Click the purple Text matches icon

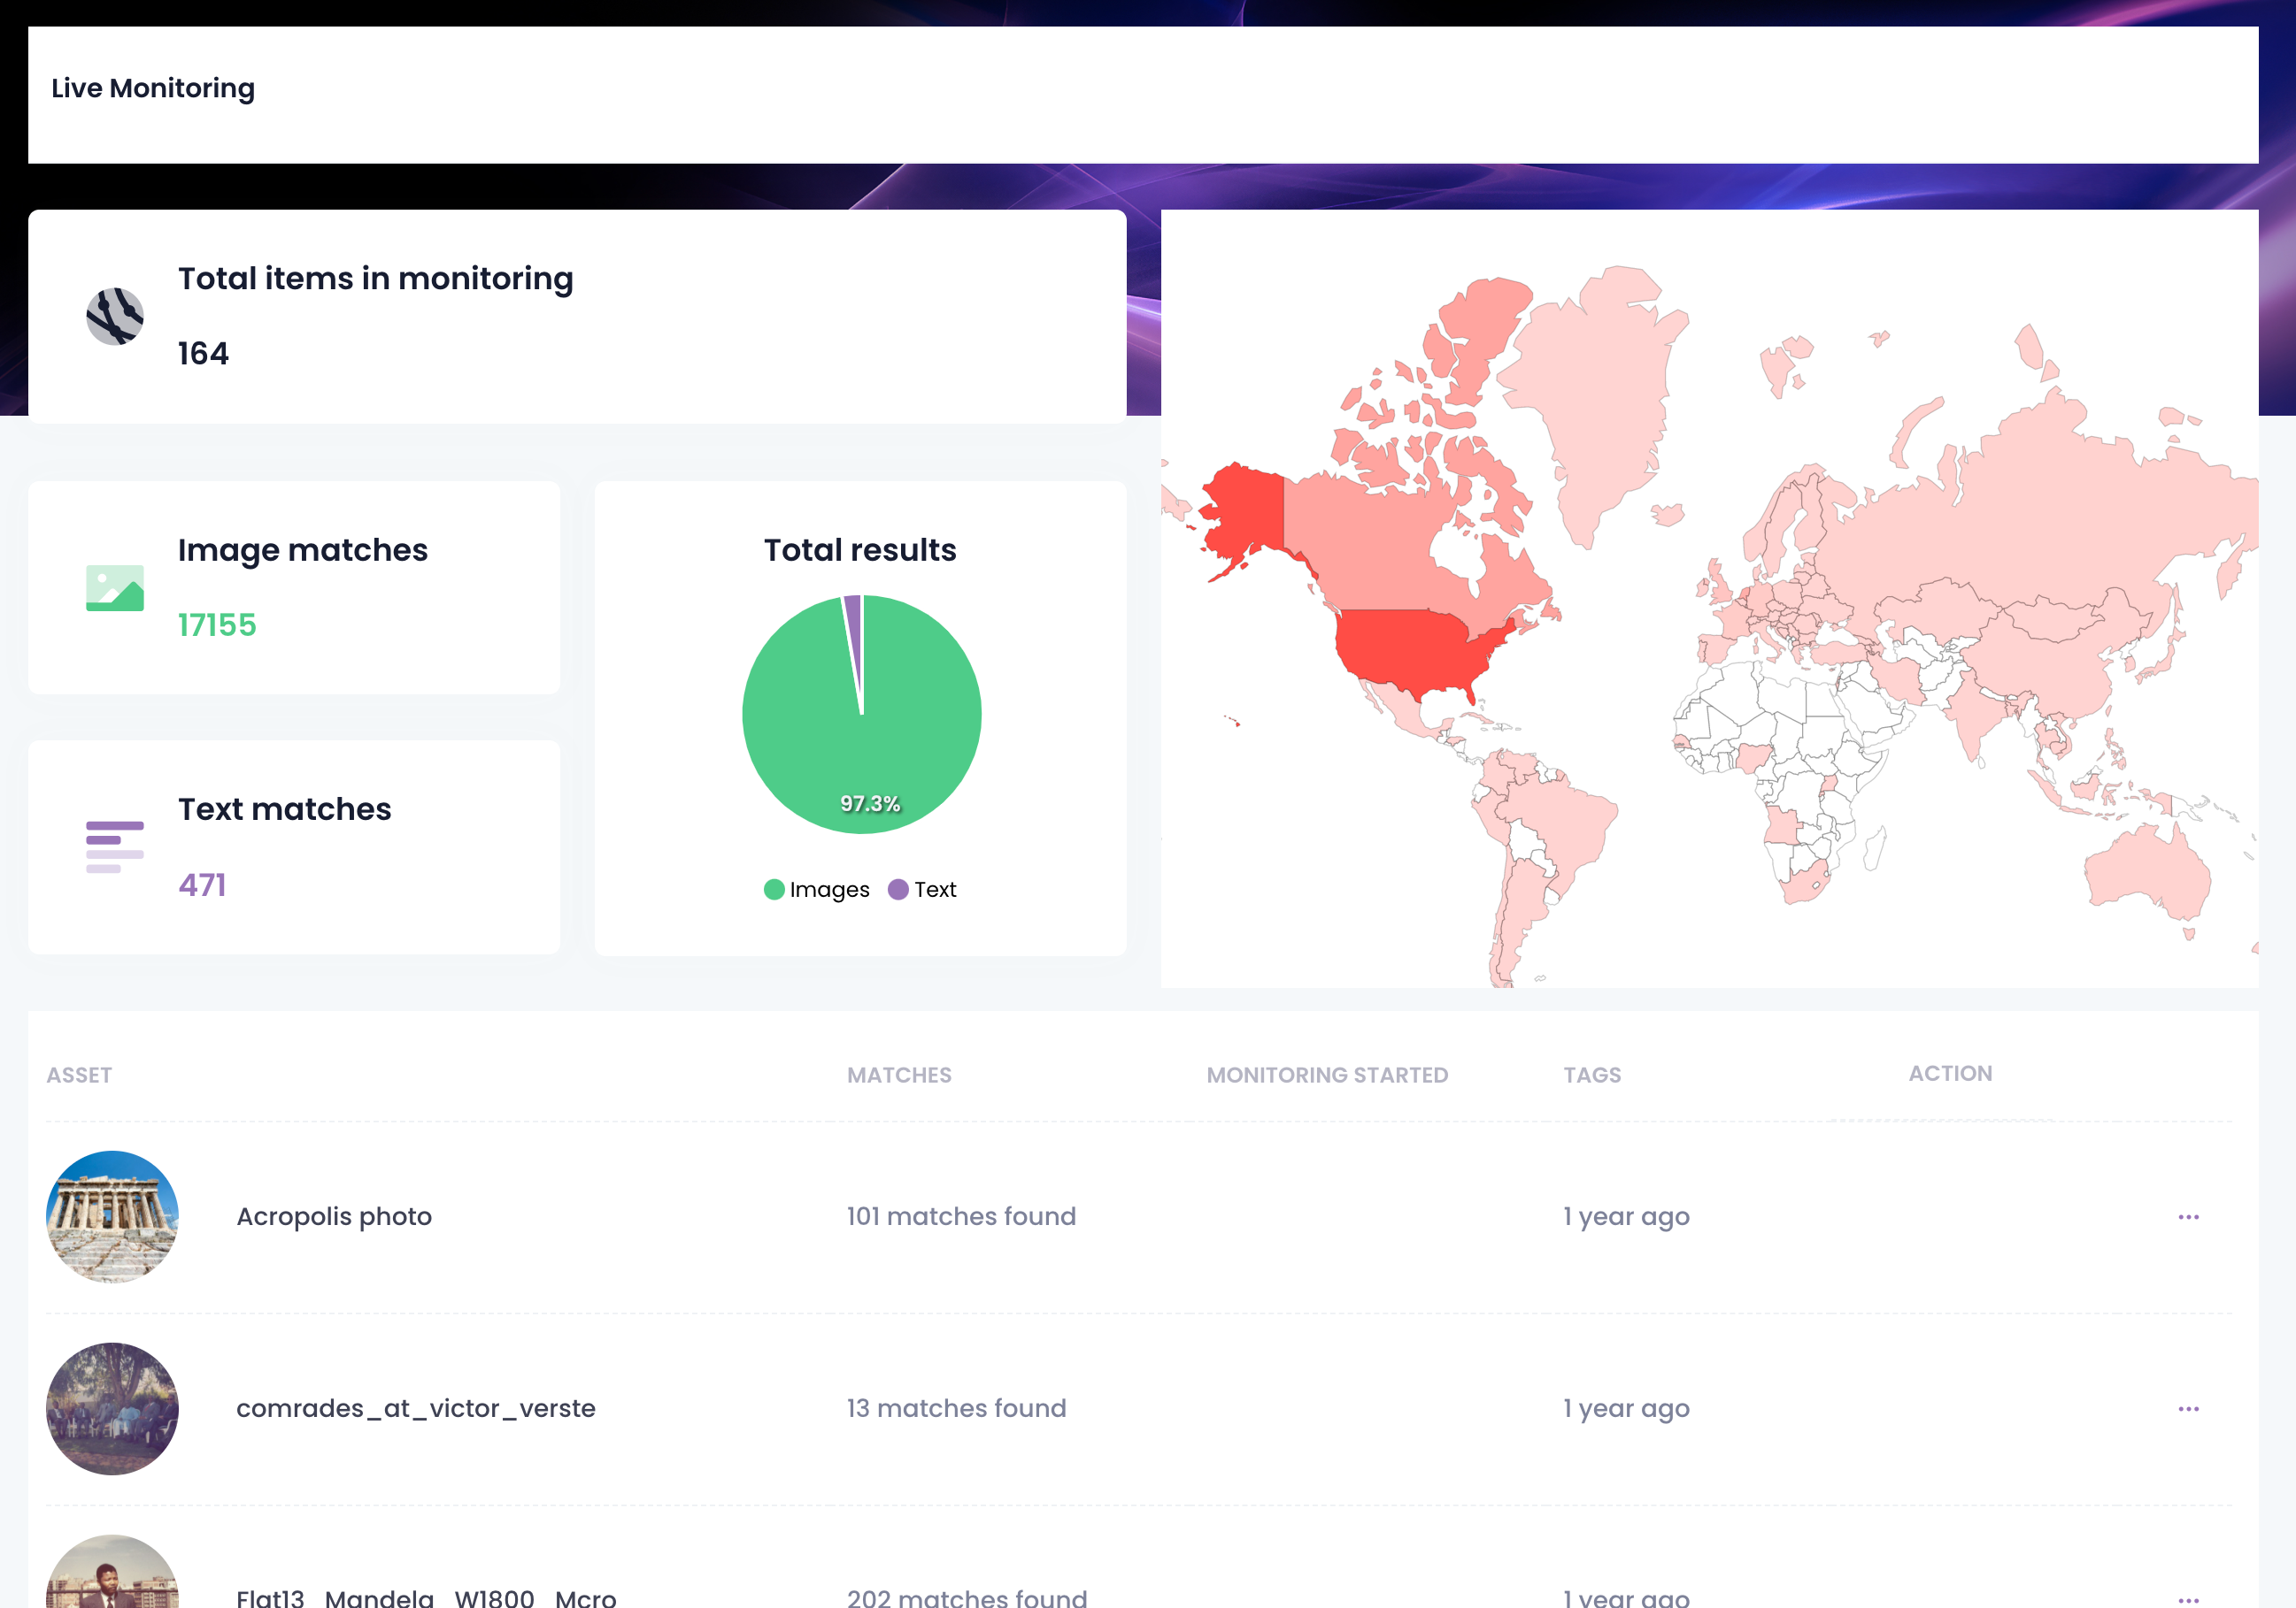pyautogui.click(x=114, y=846)
